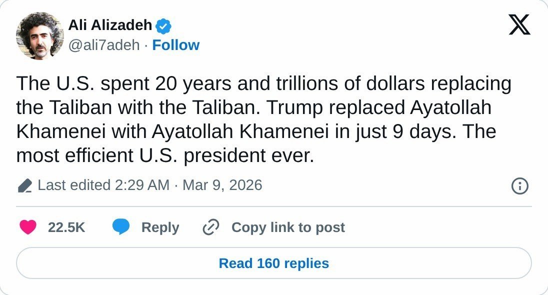Image resolution: width=548 pixels, height=295 pixels.
Task: Click the "Last edited" label
Action: pos(74,185)
